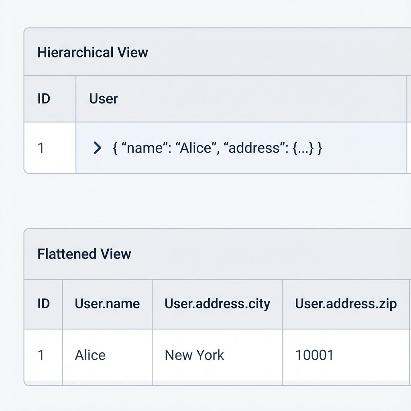Click row ID 1 in Hierarchical View
Image resolution: width=411 pixels, height=411 pixels.
click(x=41, y=148)
